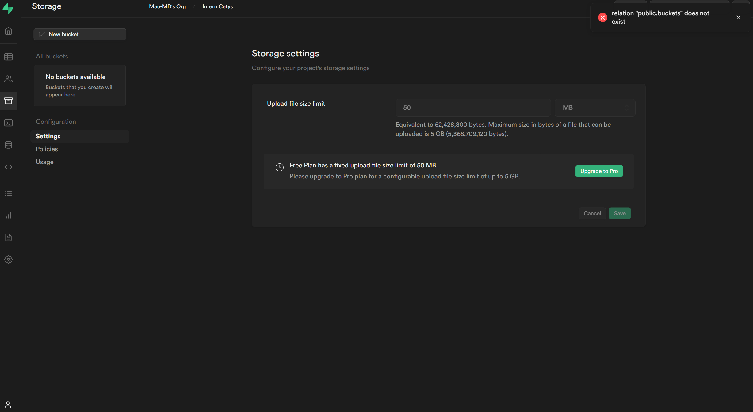Open the file size unit dropdown
This screenshot has height=412, width=753.
click(594, 107)
